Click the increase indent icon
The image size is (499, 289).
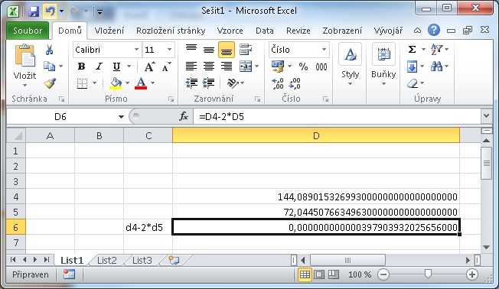click(x=208, y=83)
